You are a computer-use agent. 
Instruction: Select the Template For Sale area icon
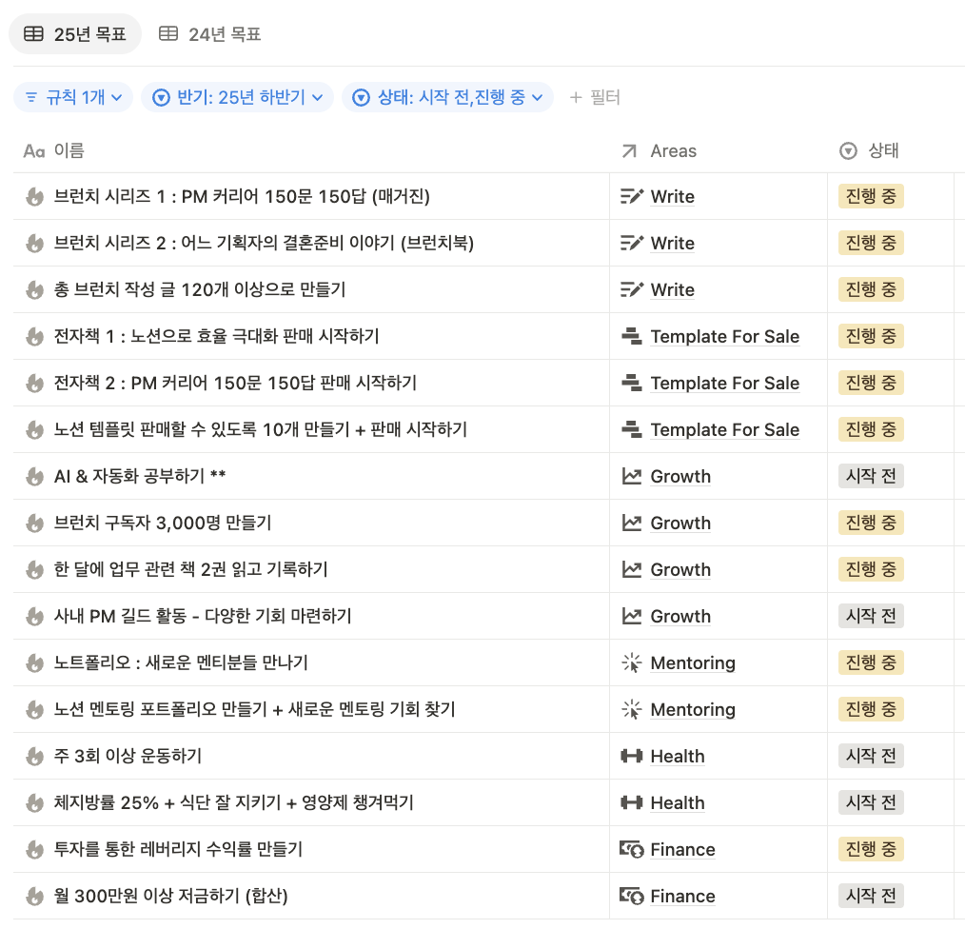click(x=631, y=336)
